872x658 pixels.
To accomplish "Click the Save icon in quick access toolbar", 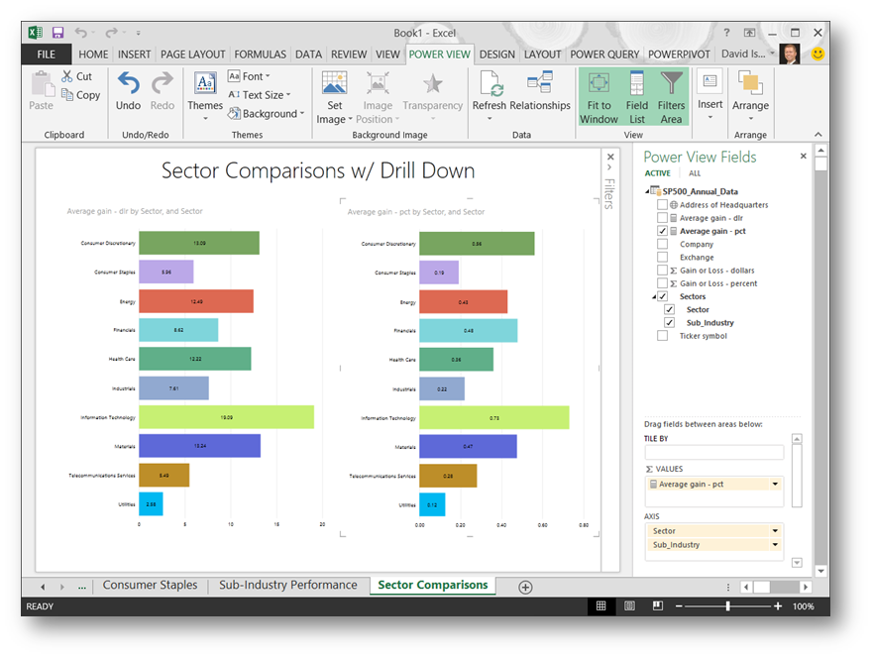I will [x=57, y=33].
